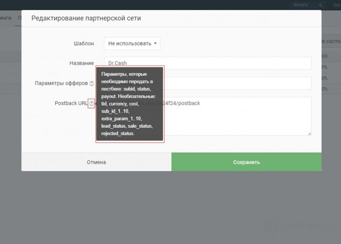Click the Параметры офферов label text
Viewport: 341px width, 244px height.
click(x=61, y=83)
